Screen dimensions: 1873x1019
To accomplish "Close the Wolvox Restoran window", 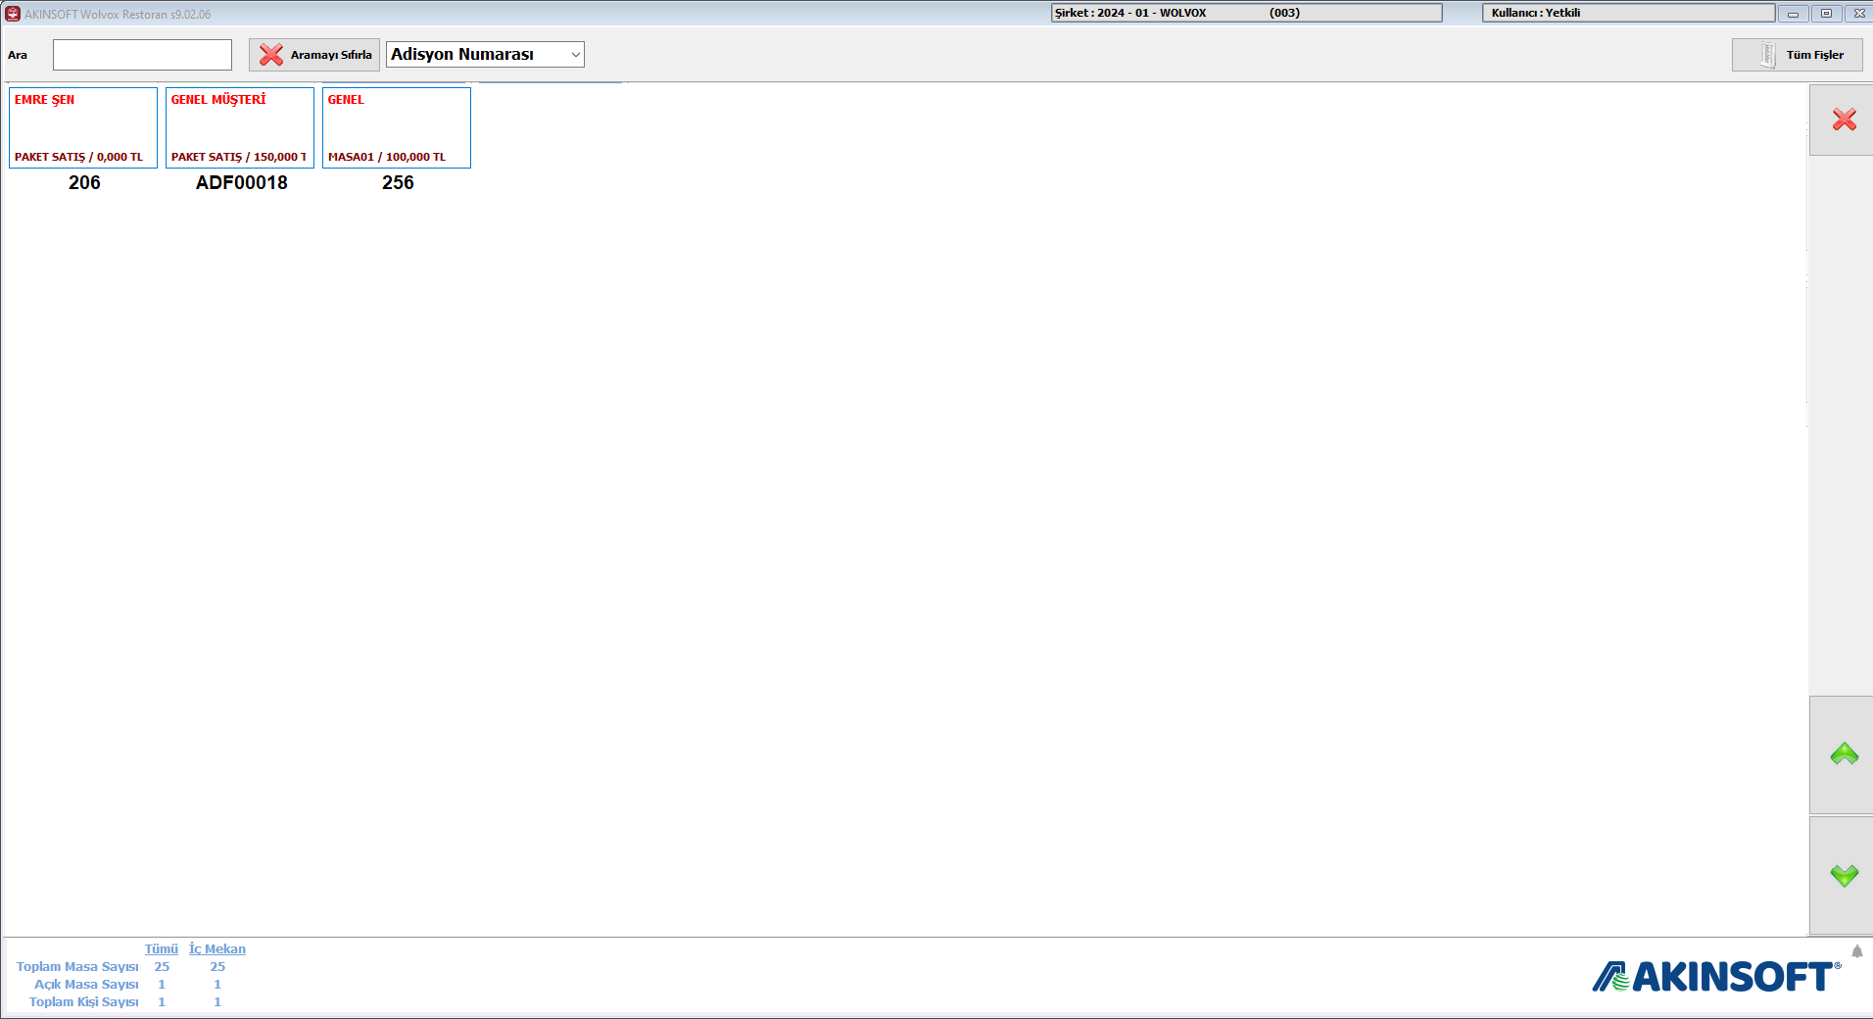I will (x=1858, y=14).
